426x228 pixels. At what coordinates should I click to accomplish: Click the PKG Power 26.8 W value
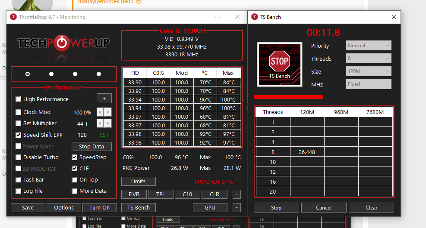click(180, 168)
